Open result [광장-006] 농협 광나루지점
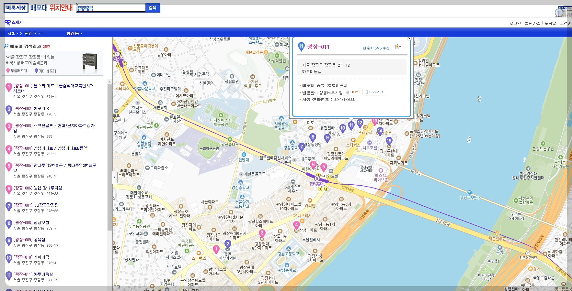 tap(38, 188)
